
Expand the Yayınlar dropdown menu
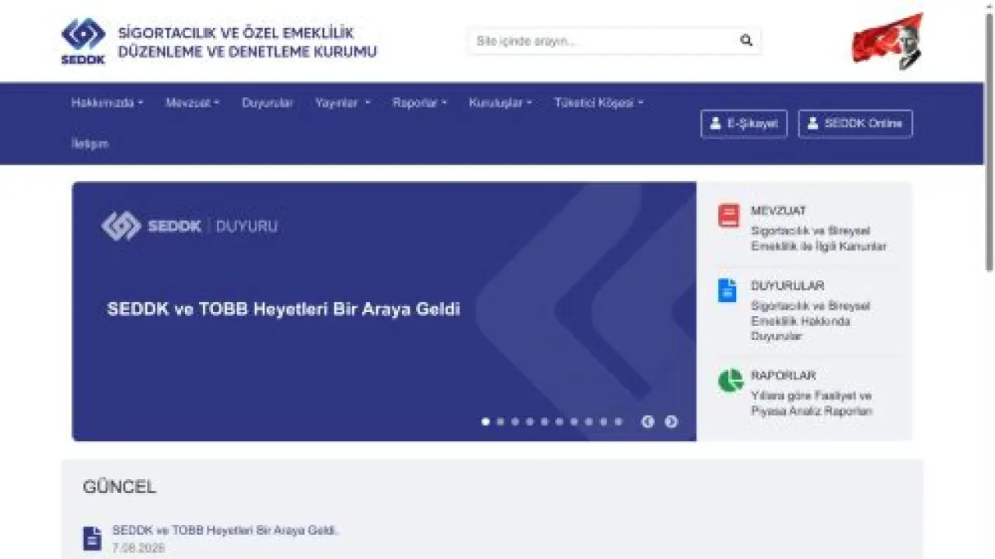(343, 102)
